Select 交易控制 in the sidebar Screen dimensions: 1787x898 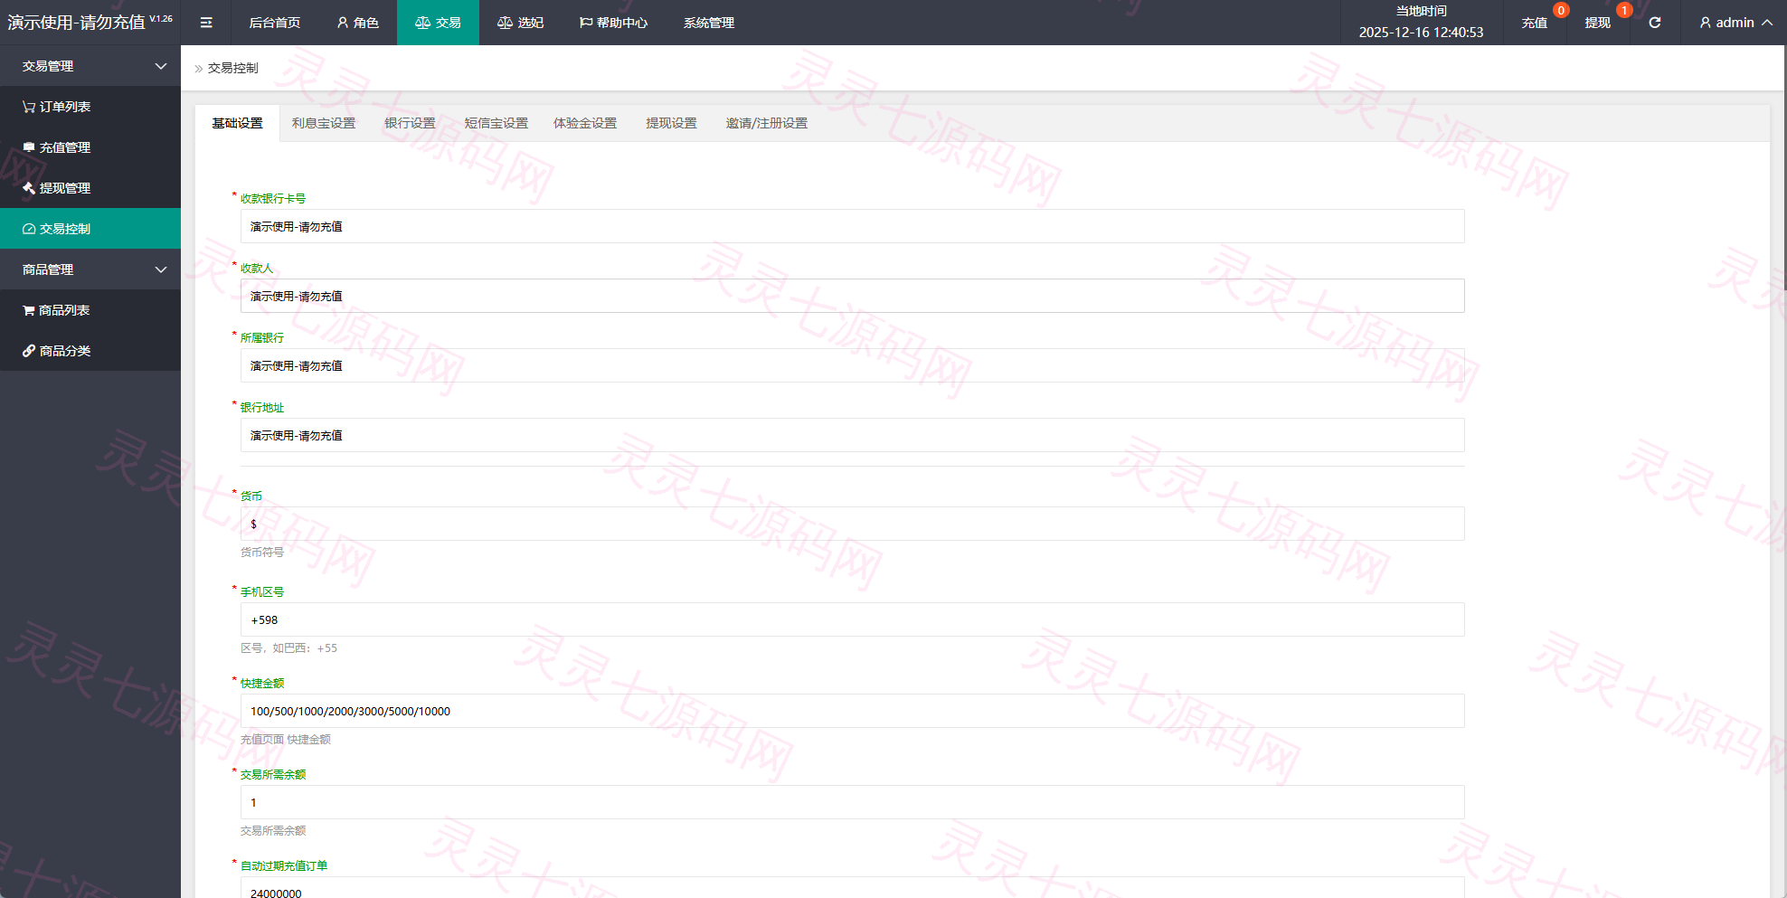coord(90,229)
